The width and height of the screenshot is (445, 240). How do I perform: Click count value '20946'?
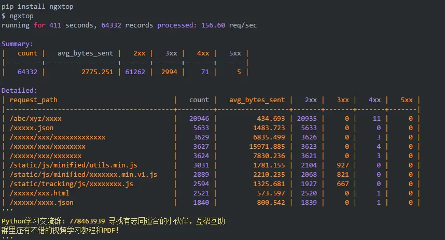click(199, 119)
